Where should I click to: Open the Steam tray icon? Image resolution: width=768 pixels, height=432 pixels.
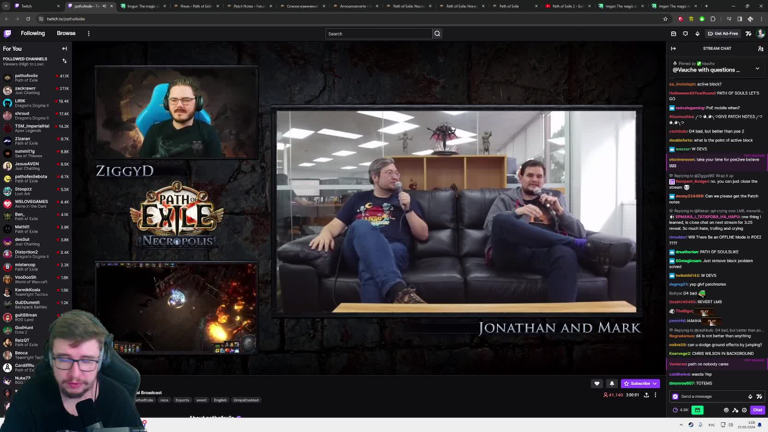[x=691, y=425]
